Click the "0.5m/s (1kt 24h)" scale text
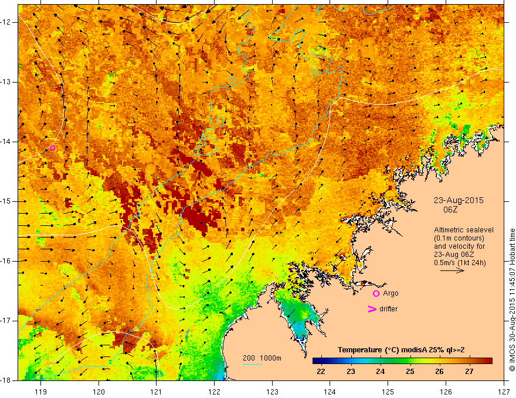This screenshot has height=398, width=516. tap(460, 262)
